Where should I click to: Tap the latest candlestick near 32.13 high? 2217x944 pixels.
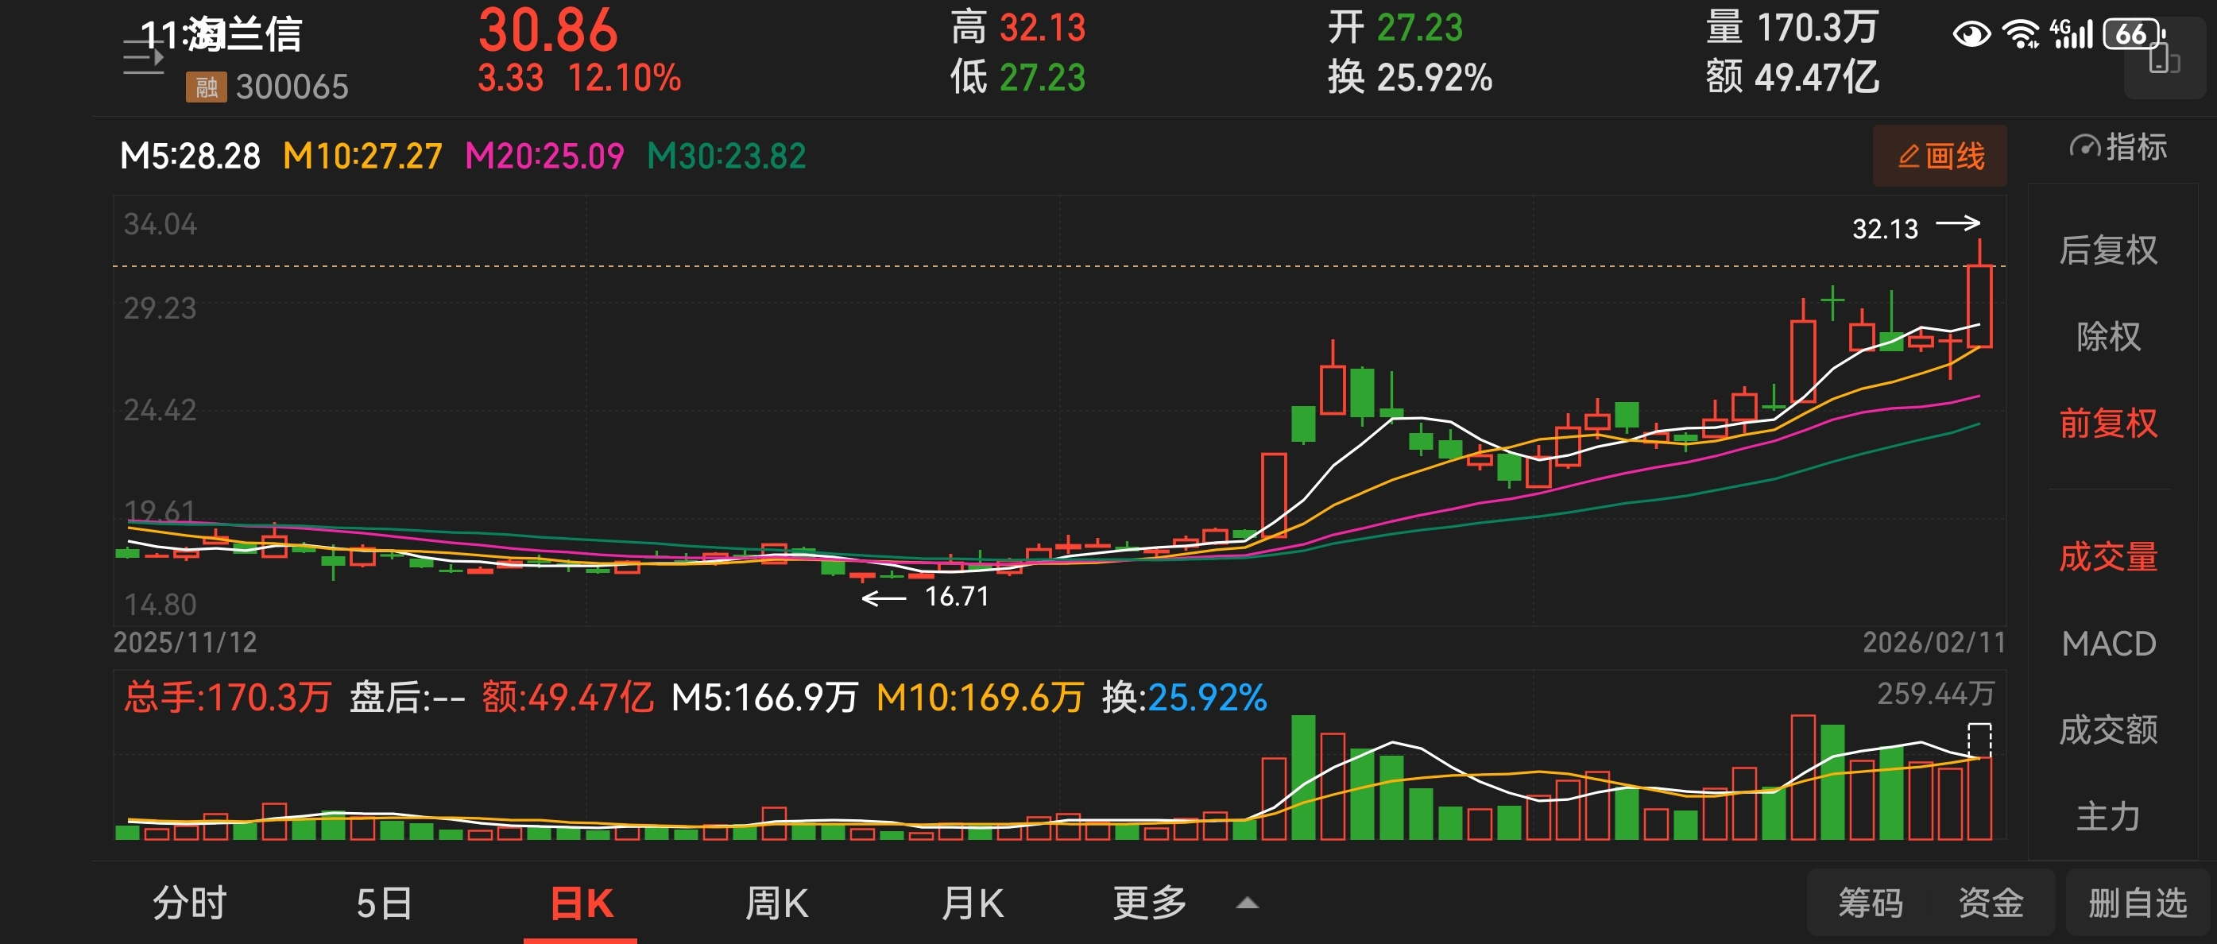pos(1979,305)
